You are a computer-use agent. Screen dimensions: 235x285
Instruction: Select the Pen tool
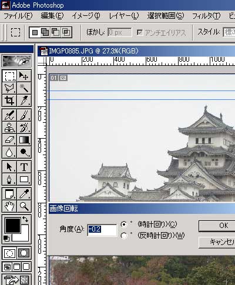pos(9,179)
